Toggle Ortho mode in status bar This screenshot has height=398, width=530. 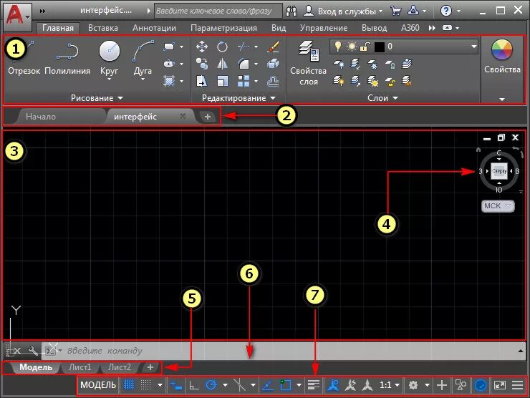coord(193,385)
